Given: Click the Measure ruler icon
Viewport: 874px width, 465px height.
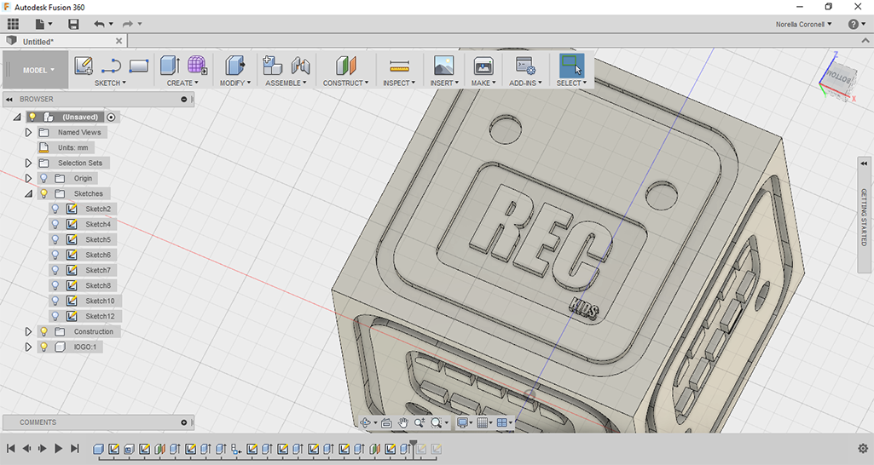Looking at the screenshot, I should click(x=399, y=66).
